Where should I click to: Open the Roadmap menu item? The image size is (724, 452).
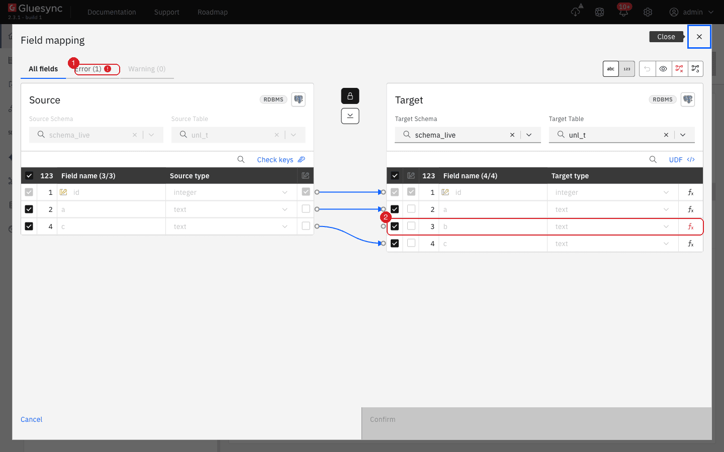click(x=213, y=12)
